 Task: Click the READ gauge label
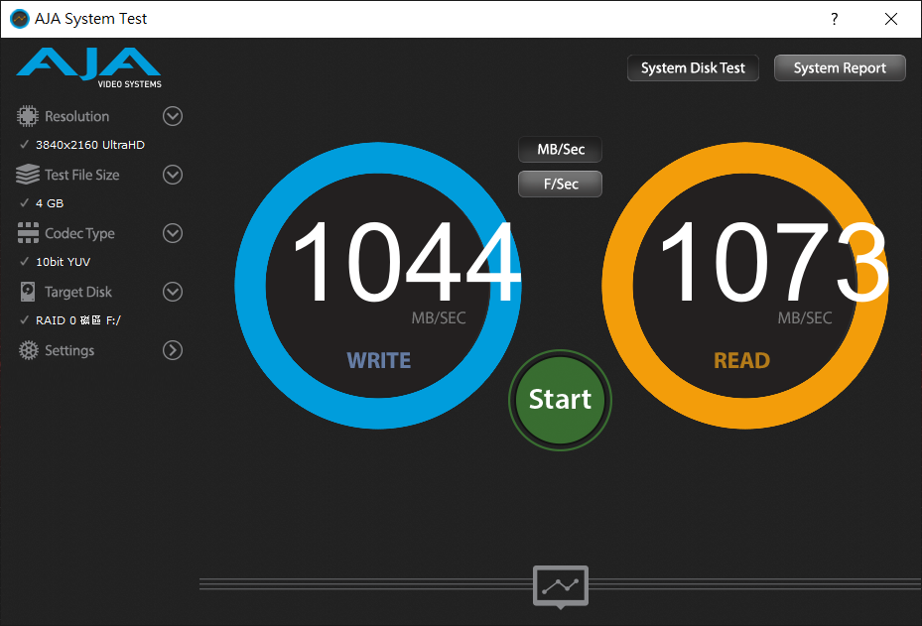tap(741, 360)
